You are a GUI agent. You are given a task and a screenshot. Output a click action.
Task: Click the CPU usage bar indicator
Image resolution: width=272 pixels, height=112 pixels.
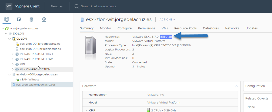coord(148,110)
